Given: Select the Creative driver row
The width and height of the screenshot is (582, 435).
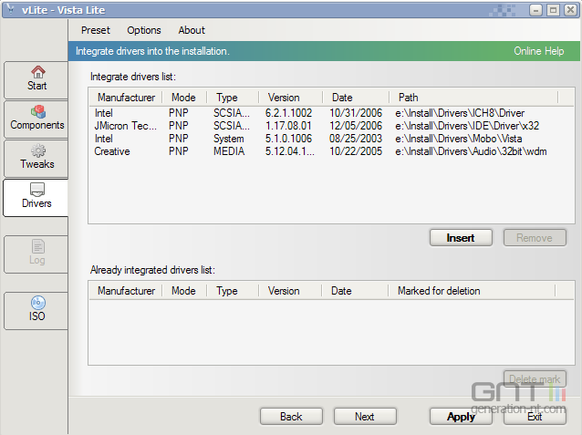Looking at the screenshot, I should coord(331,151).
